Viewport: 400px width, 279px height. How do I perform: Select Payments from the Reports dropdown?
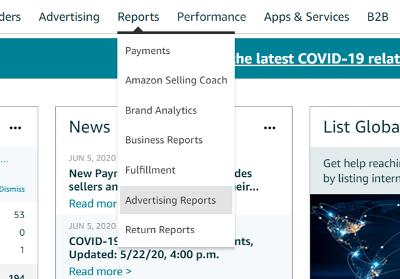pos(176,51)
